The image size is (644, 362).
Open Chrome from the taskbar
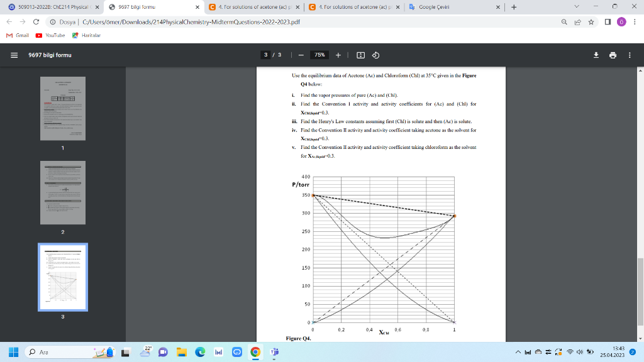(255, 352)
